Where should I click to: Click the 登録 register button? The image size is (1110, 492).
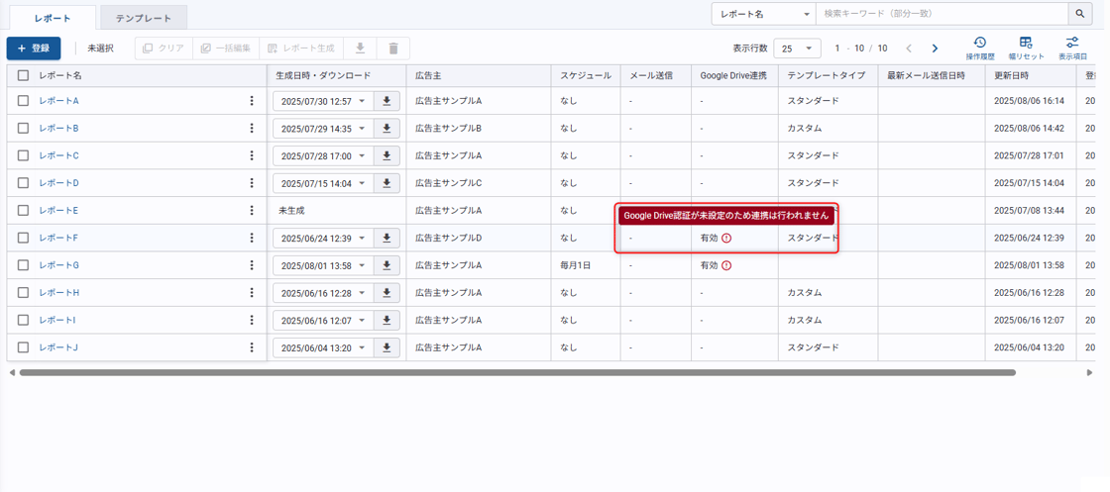(x=34, y=49)
